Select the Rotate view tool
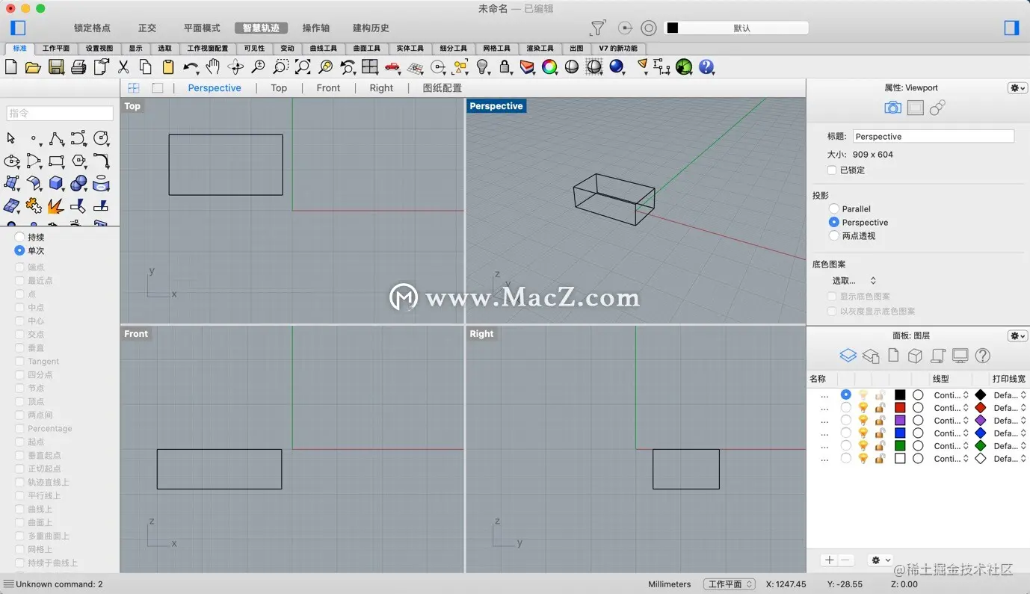The height and width of the screenshot is (594, 1030). click(235, 67)
